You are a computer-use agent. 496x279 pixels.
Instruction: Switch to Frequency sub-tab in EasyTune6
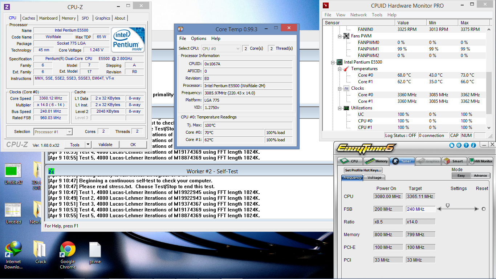[x=352, y=178]
